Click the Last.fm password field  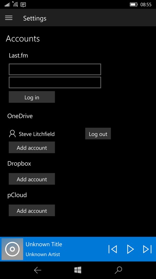point(55,82)
